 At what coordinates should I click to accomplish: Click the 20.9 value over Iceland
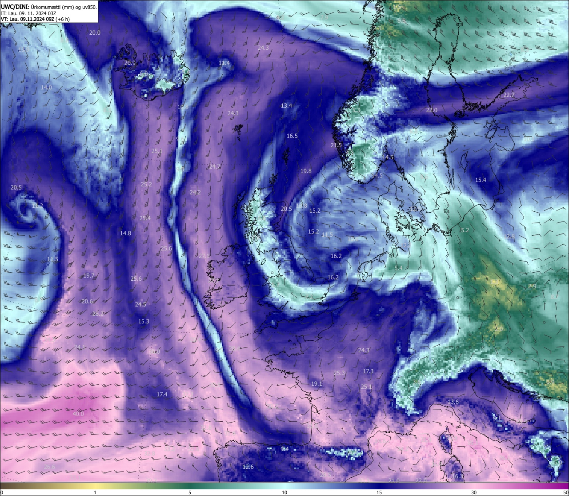[x=130, y=63]
